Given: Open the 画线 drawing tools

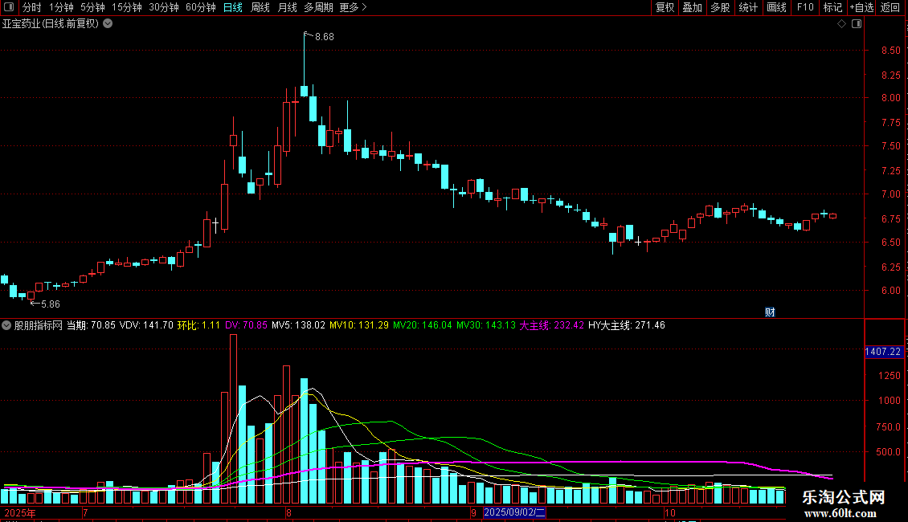Looking at the screenshot, I should 776,7.
